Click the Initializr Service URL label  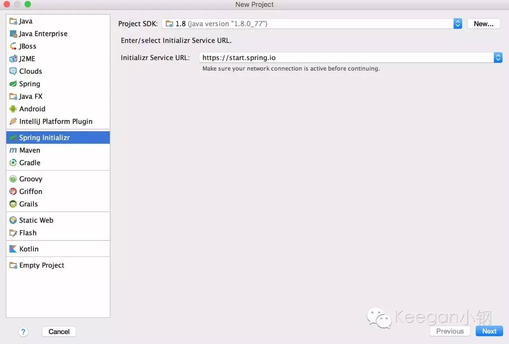point(155,58)
